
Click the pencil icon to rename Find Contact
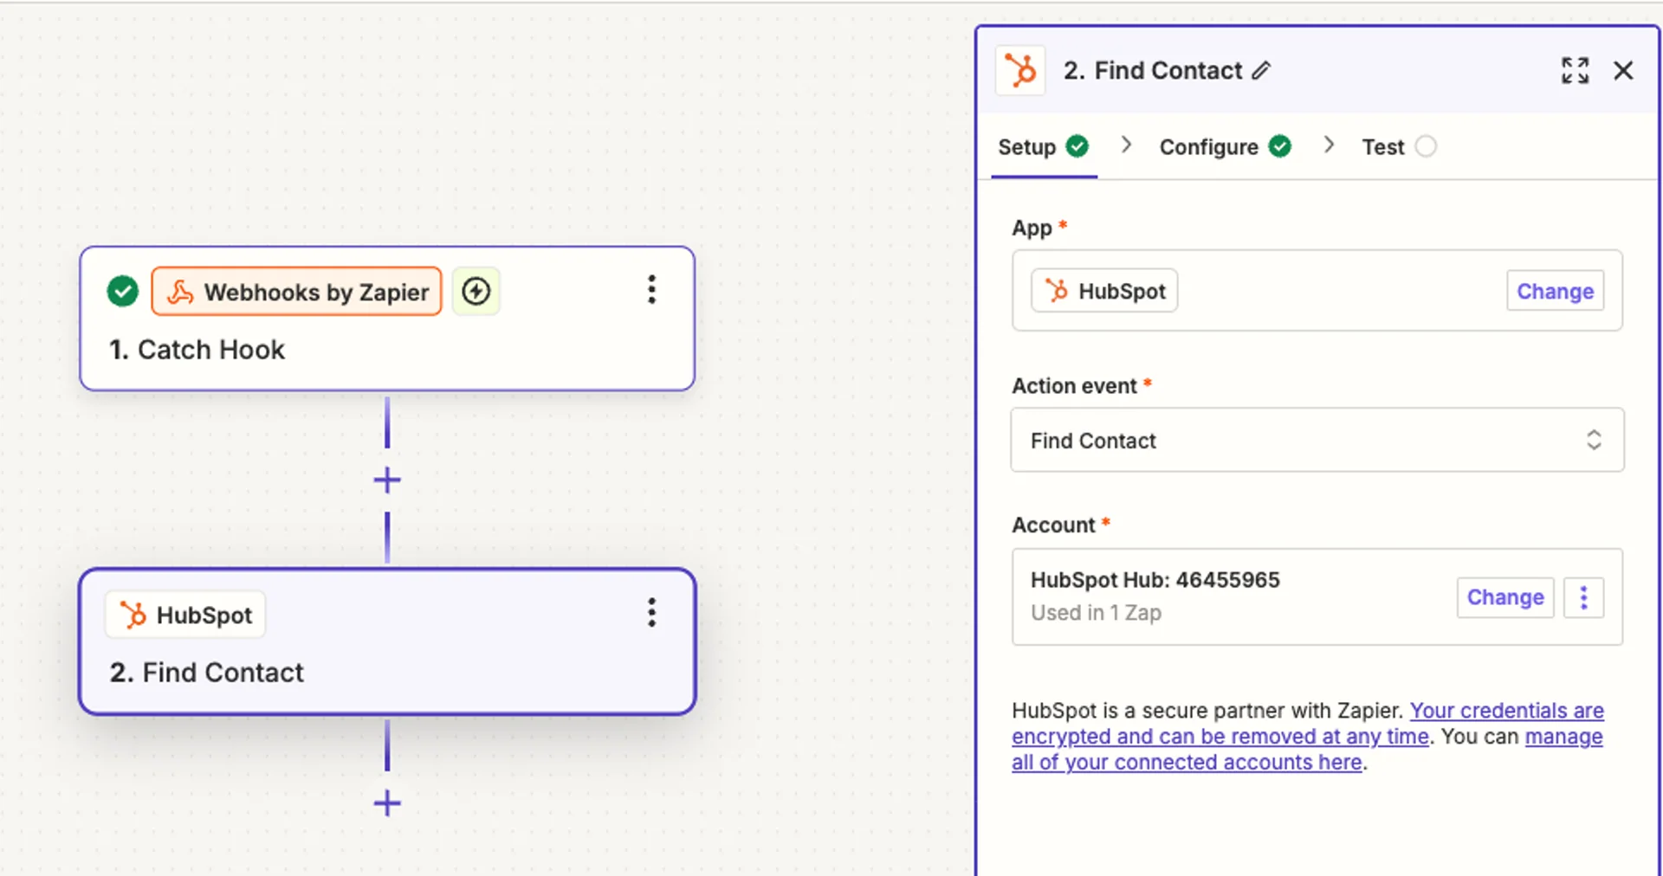pyautogui.click(x=1261, y=71)
